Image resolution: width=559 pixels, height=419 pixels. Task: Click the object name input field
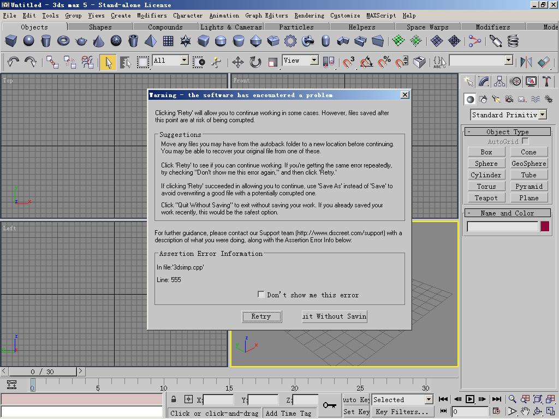[502, 226]
